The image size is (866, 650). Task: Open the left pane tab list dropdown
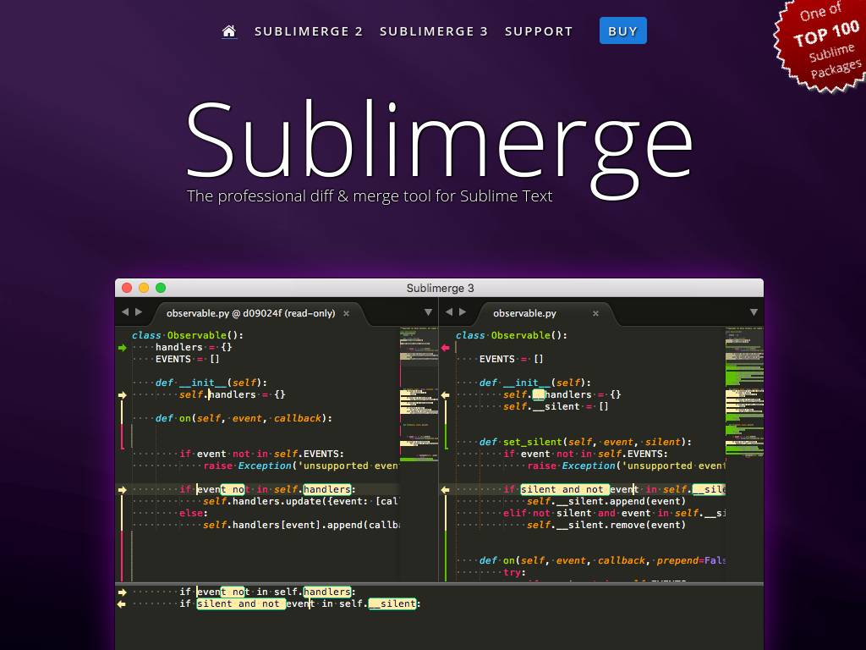[428, 312]
